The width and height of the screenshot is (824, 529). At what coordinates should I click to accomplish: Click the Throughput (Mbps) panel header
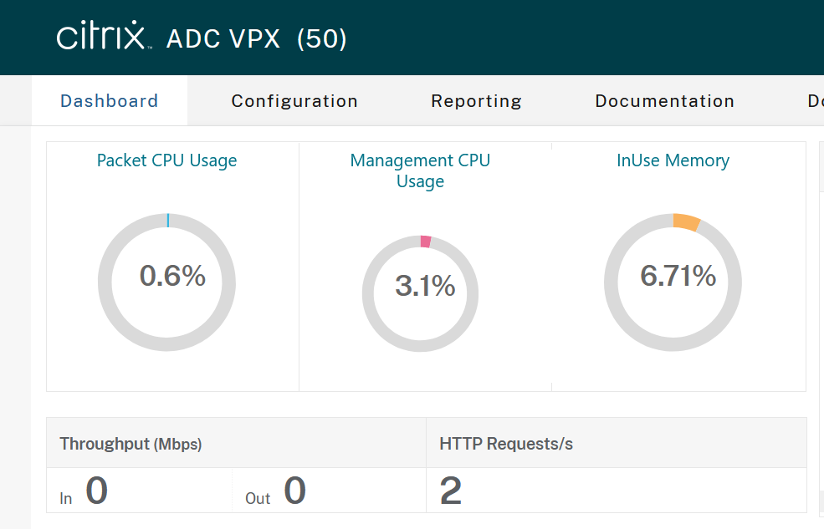(x=131, y=444)
